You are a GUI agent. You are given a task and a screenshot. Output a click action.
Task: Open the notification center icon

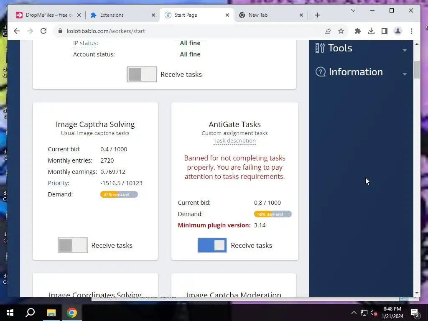(x=415, y=313)
